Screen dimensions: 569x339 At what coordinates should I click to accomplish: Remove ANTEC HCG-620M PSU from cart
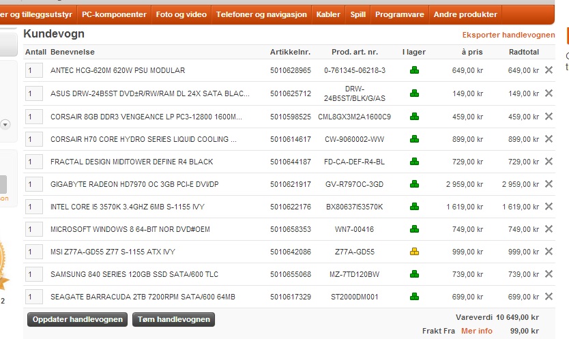click(x=549, y=70)
